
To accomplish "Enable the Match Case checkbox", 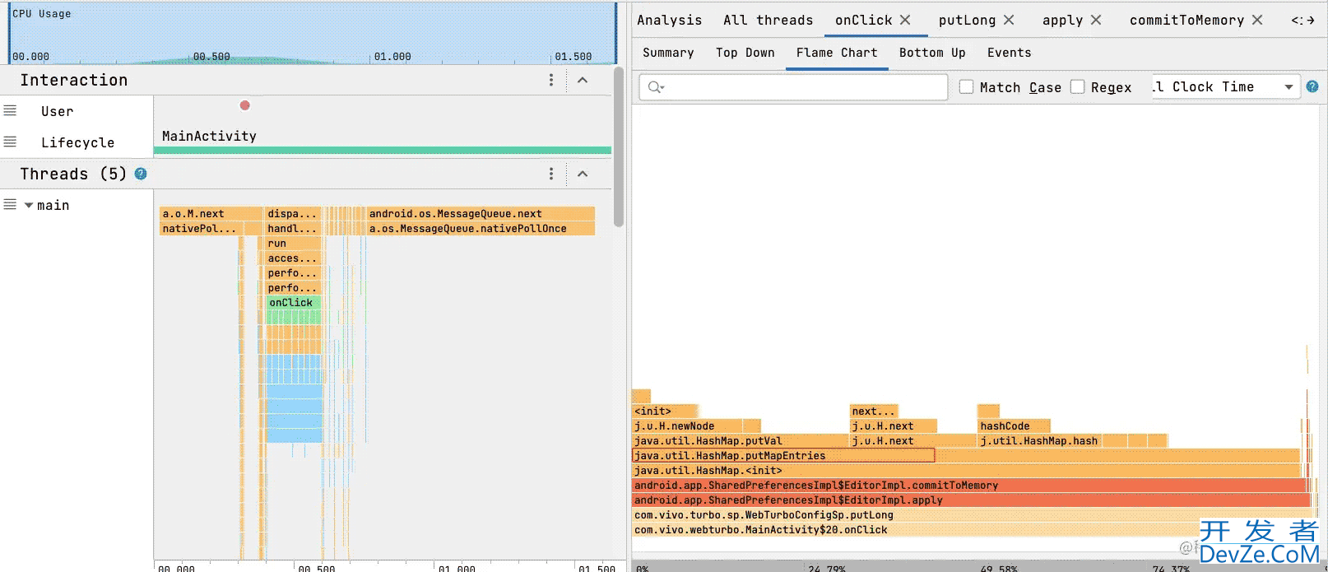I will (966, 86).
